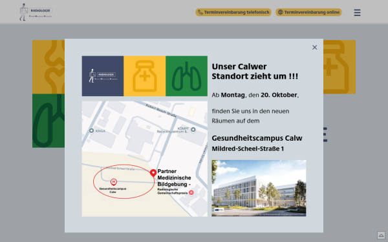Click the background green lungs tile left

(48, 121)
